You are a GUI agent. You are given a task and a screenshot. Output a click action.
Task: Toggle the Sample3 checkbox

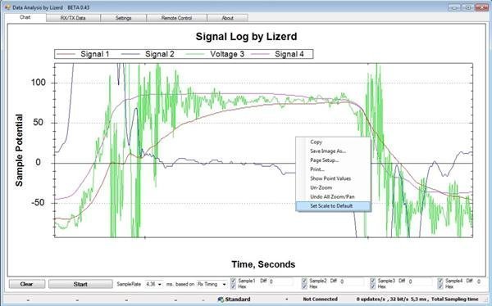[x=373, y=281]
